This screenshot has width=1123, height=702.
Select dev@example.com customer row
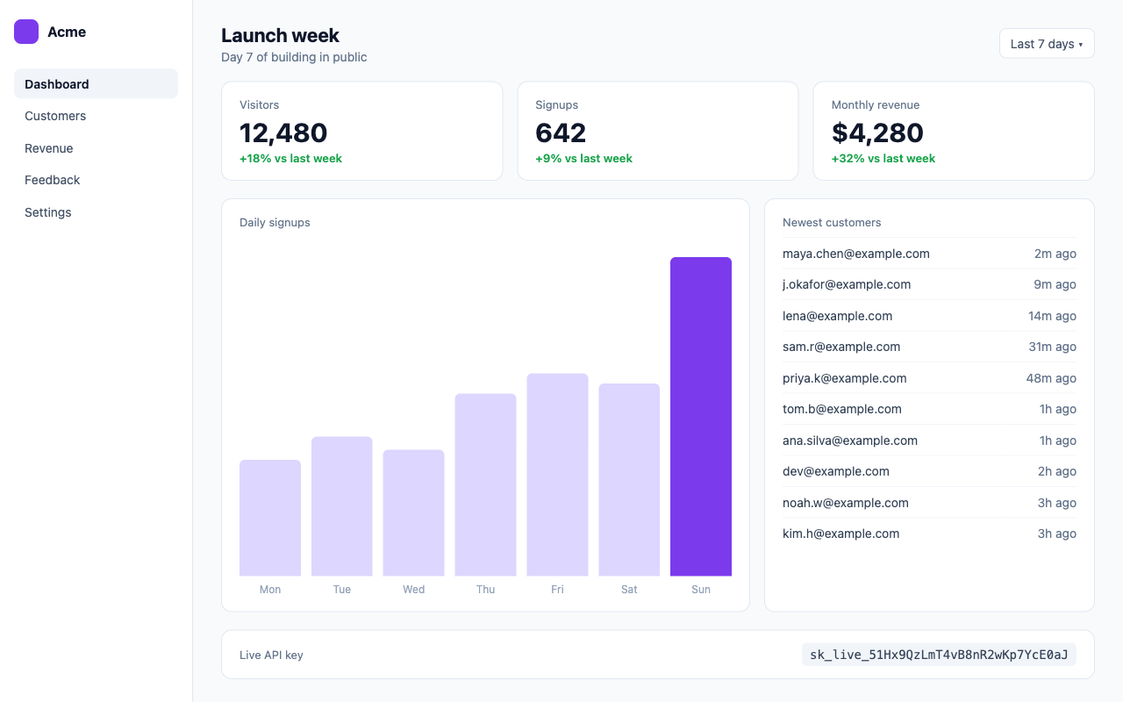[929, 471]
